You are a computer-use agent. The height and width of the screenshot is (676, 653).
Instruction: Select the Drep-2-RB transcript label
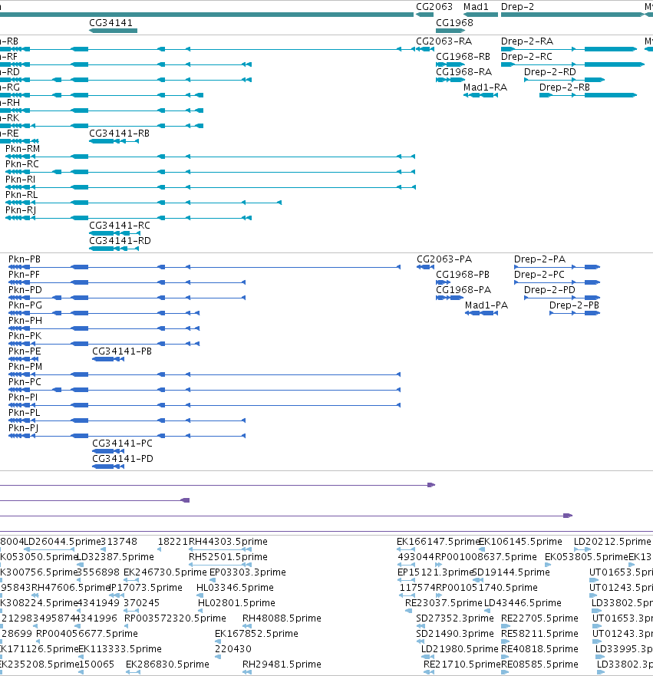(x=565, y=87)
